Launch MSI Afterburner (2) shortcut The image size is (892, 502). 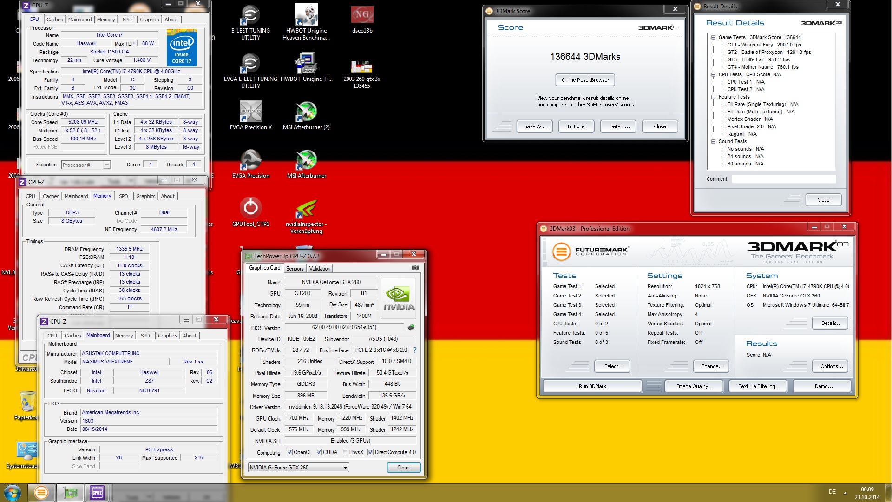306,115
